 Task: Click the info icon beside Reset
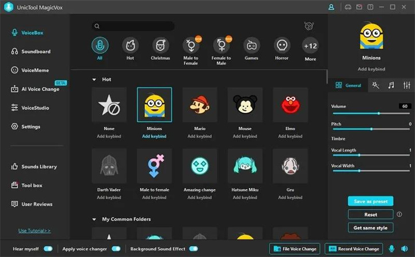coord(399,214)
